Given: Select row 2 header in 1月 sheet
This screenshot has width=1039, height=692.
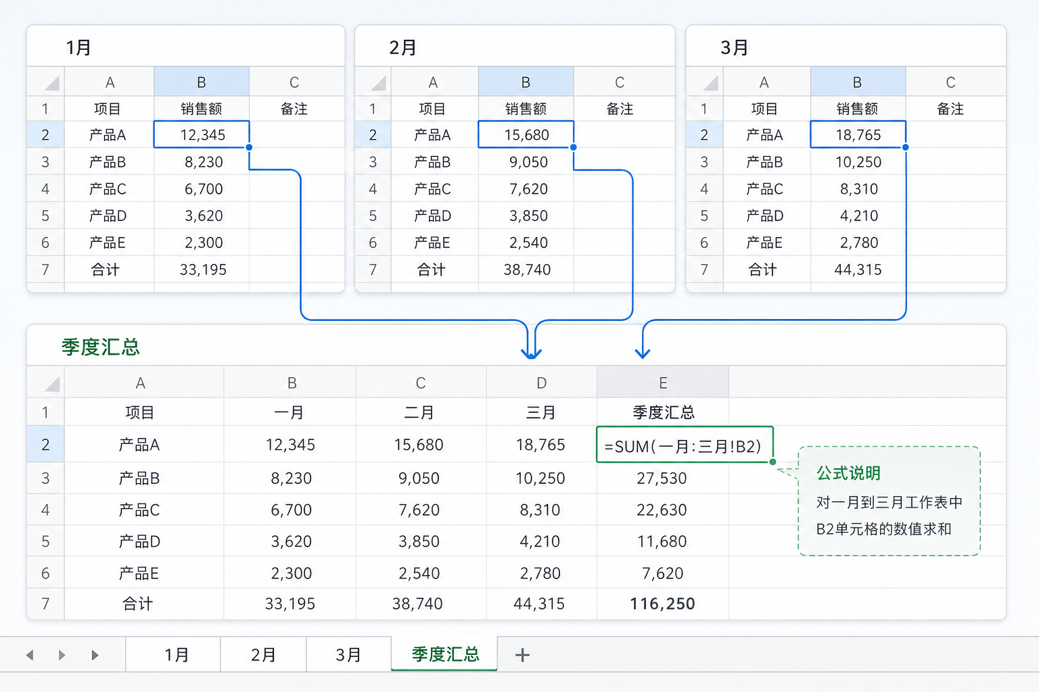Looking at the screenshot, I should tap(45, 134).
